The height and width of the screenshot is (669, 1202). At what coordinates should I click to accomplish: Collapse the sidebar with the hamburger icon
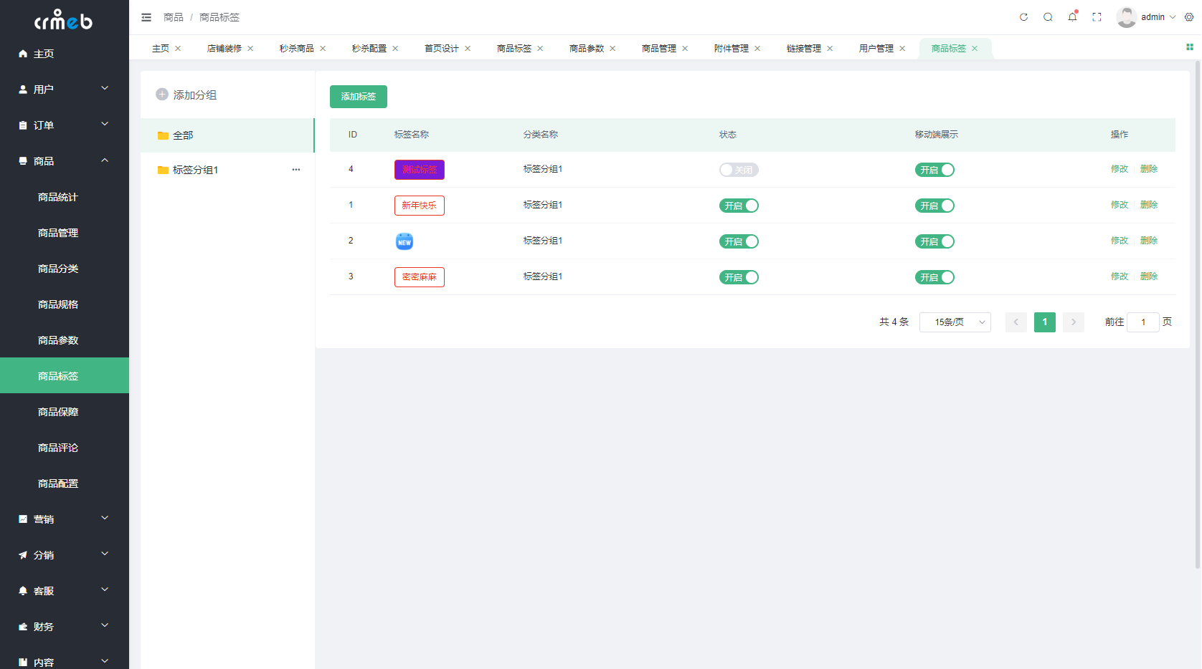pyautogui.click(x=146, y=17)
